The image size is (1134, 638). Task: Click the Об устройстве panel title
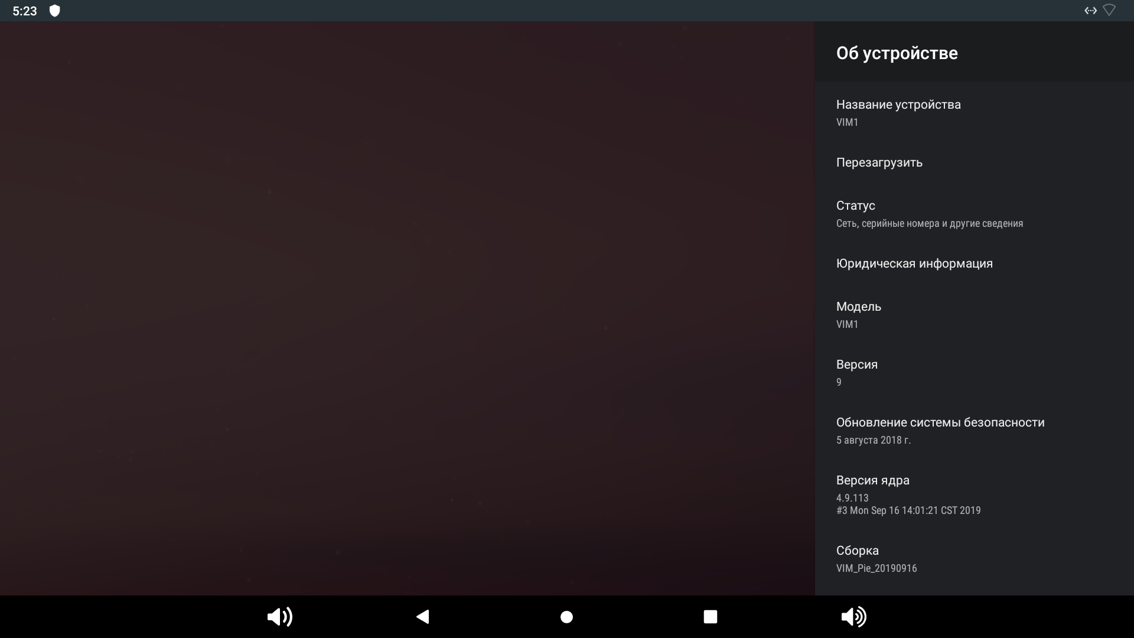[897, 53]
